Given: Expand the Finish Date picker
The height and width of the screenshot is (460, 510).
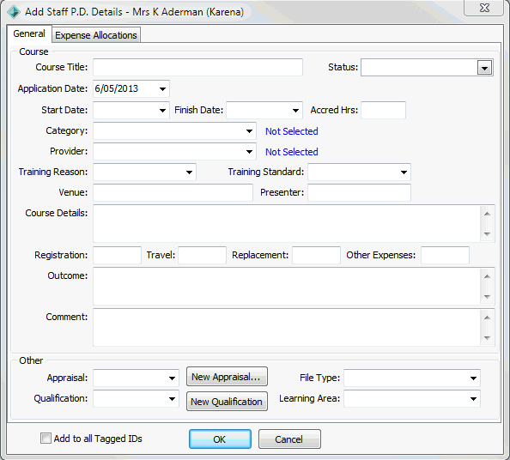Looking at the screenshot, I should click(x=295, y=110).
